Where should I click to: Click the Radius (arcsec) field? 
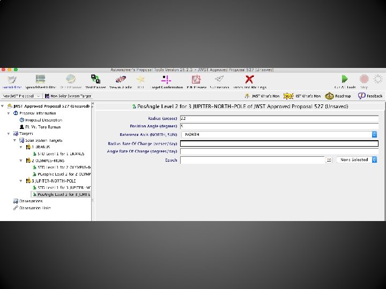coord(279,118)
